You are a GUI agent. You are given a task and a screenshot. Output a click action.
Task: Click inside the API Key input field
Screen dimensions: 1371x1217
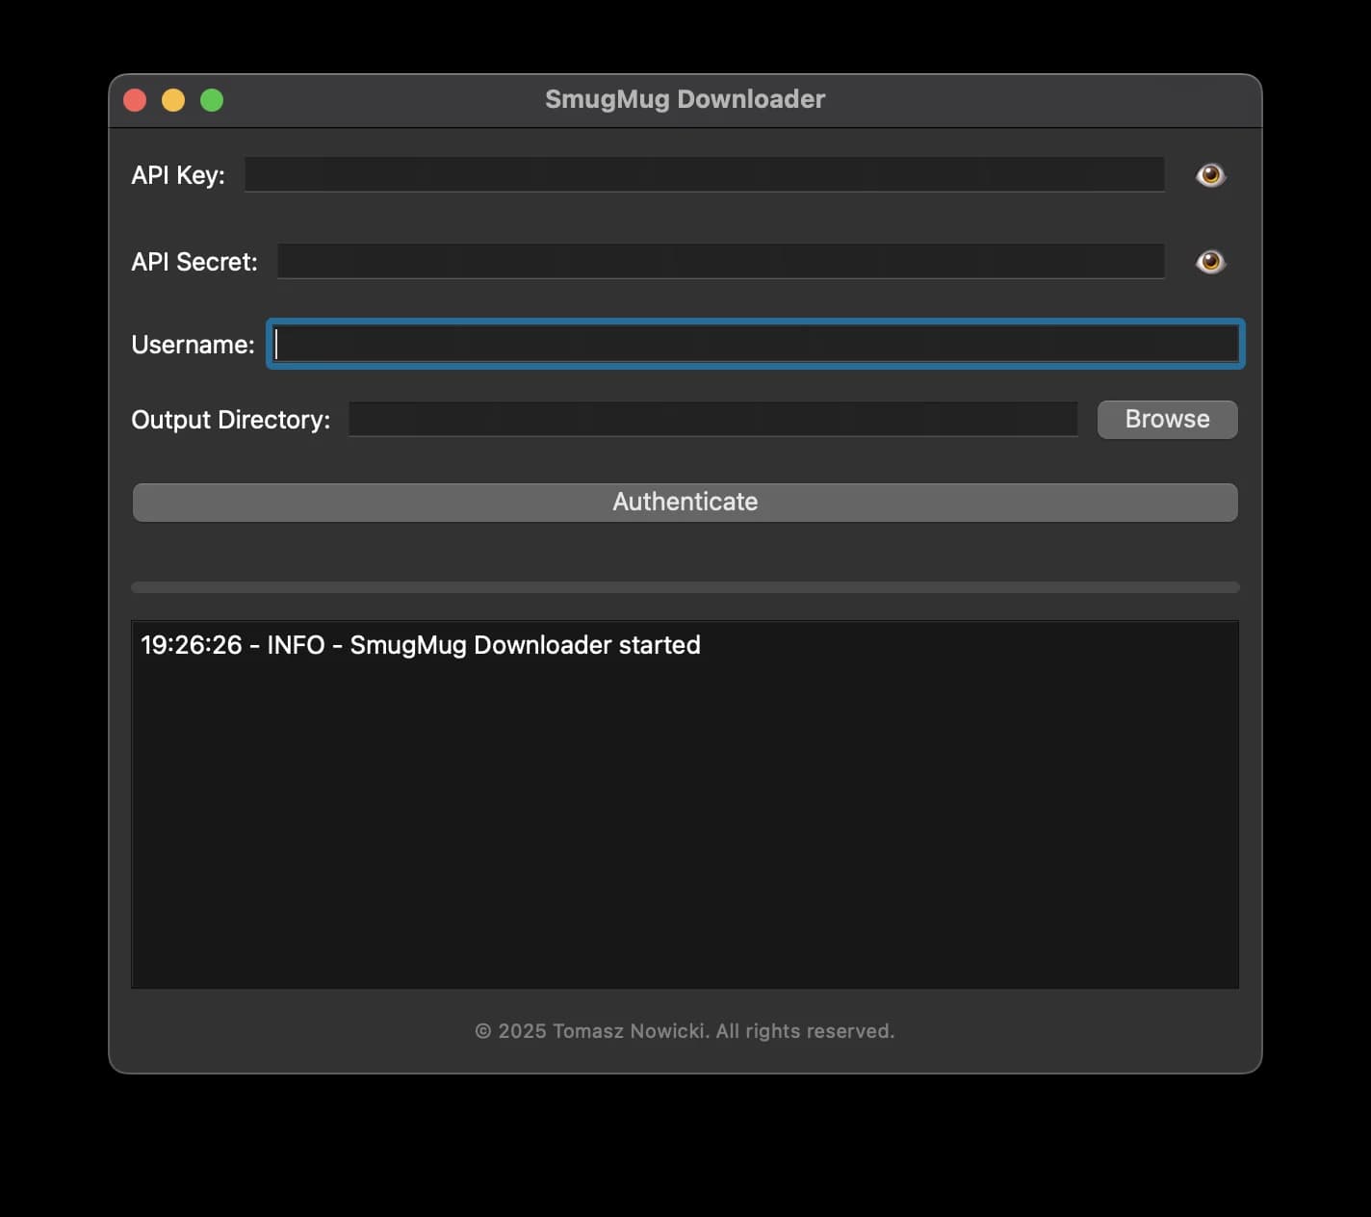(x=704, y=174)
